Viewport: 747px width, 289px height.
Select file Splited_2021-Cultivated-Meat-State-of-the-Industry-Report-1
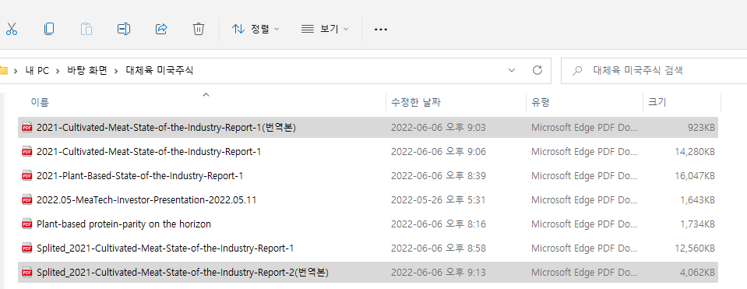pos(368,248)
